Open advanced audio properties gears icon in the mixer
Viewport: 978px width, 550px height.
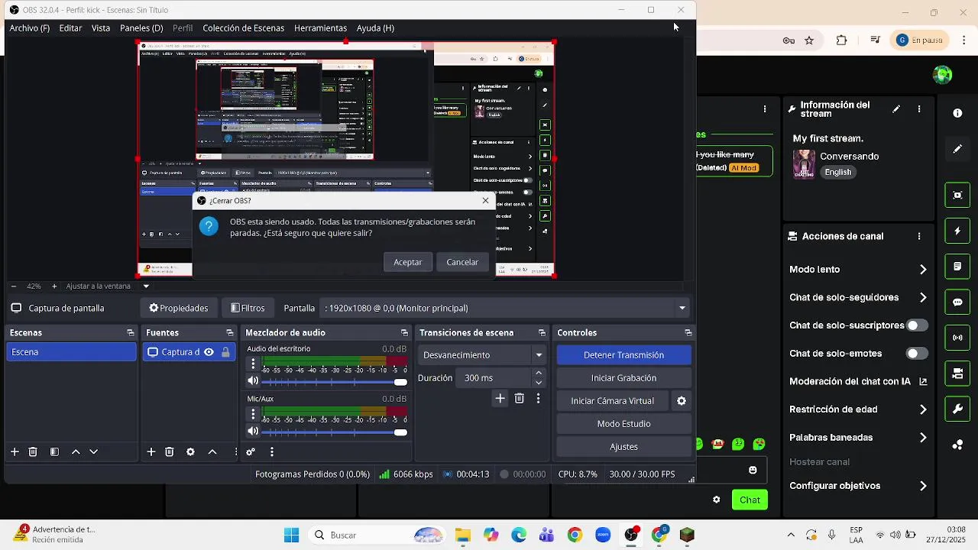pyautogui.click(x=250, y=452)
